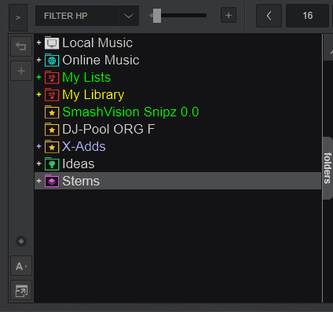Select the SmashVision Snipz 0.0 folder
The height and width of the screenshot is (312, 333).
pyautogui.click(x=130, y=112)
